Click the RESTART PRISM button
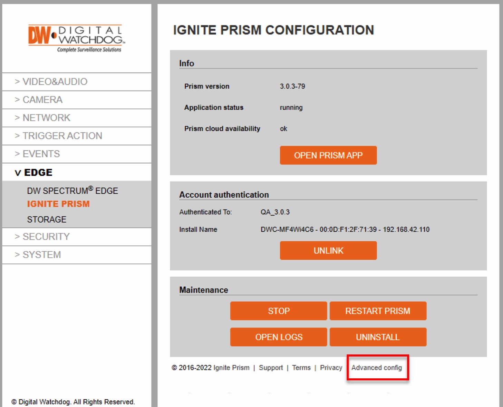This screenshot has width=503, height=407. coord(378,311)
